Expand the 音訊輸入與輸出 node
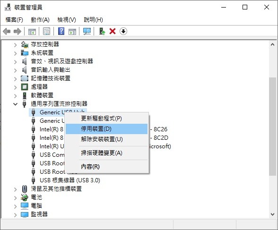This screenshot has height=230, width=278. click(16, 70)
